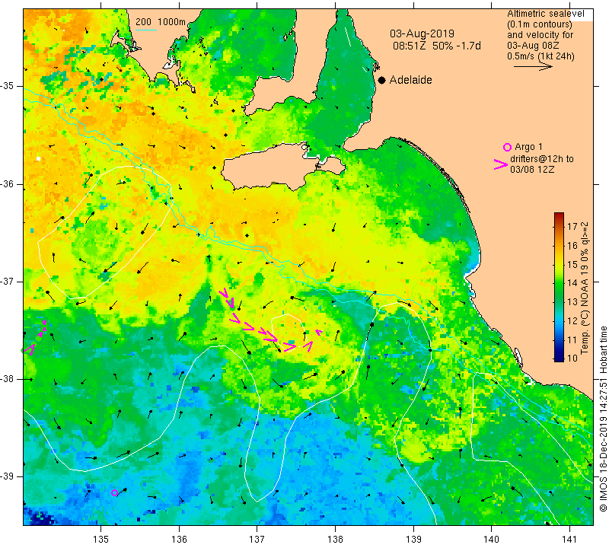Click the Argo float marker near 39°S
This screenshot has width=609, height=548.
[114, 493]
